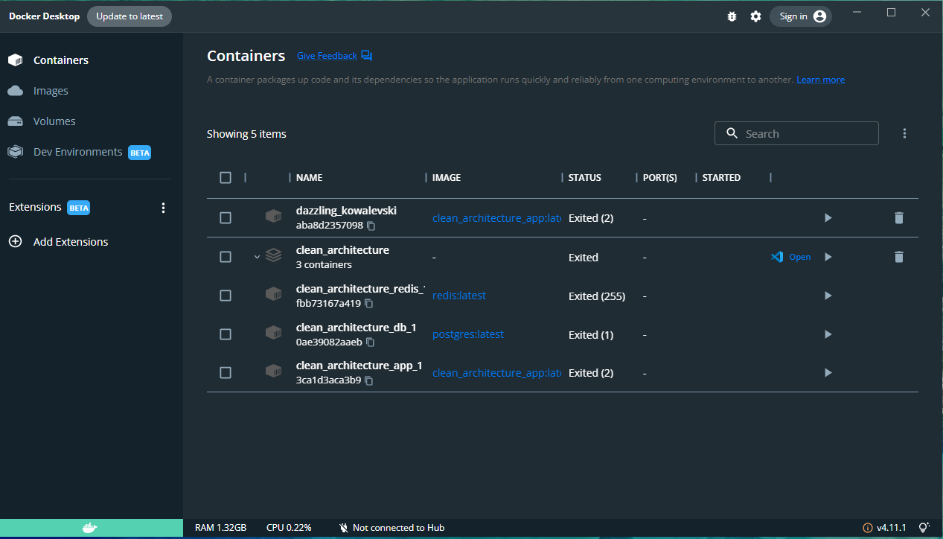The image size is (943, 539).
Task: Delete the dazzling_kowalevski container
Action: (898, 217)
